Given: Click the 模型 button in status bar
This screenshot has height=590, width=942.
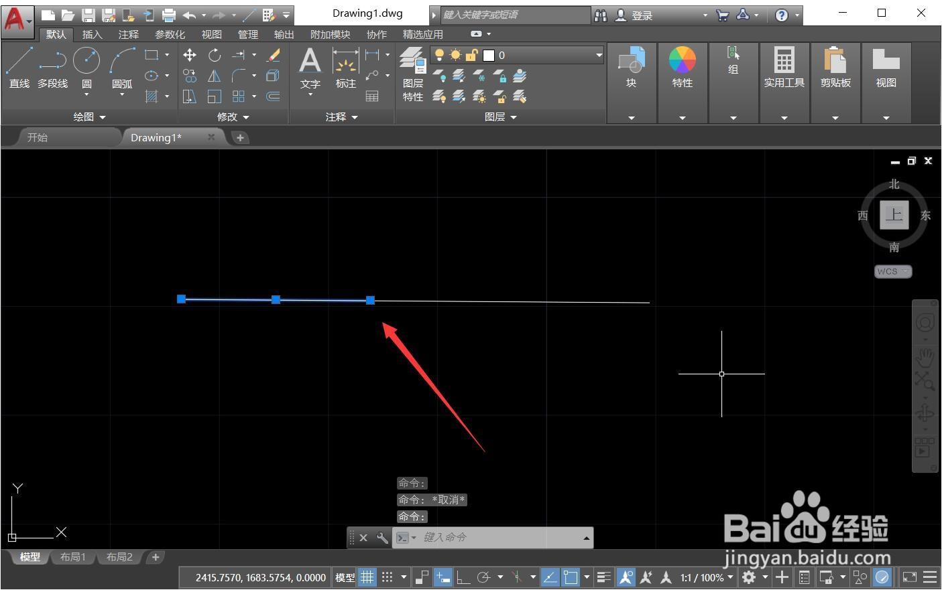Looking at the screenshot, I should coord(345,577).
